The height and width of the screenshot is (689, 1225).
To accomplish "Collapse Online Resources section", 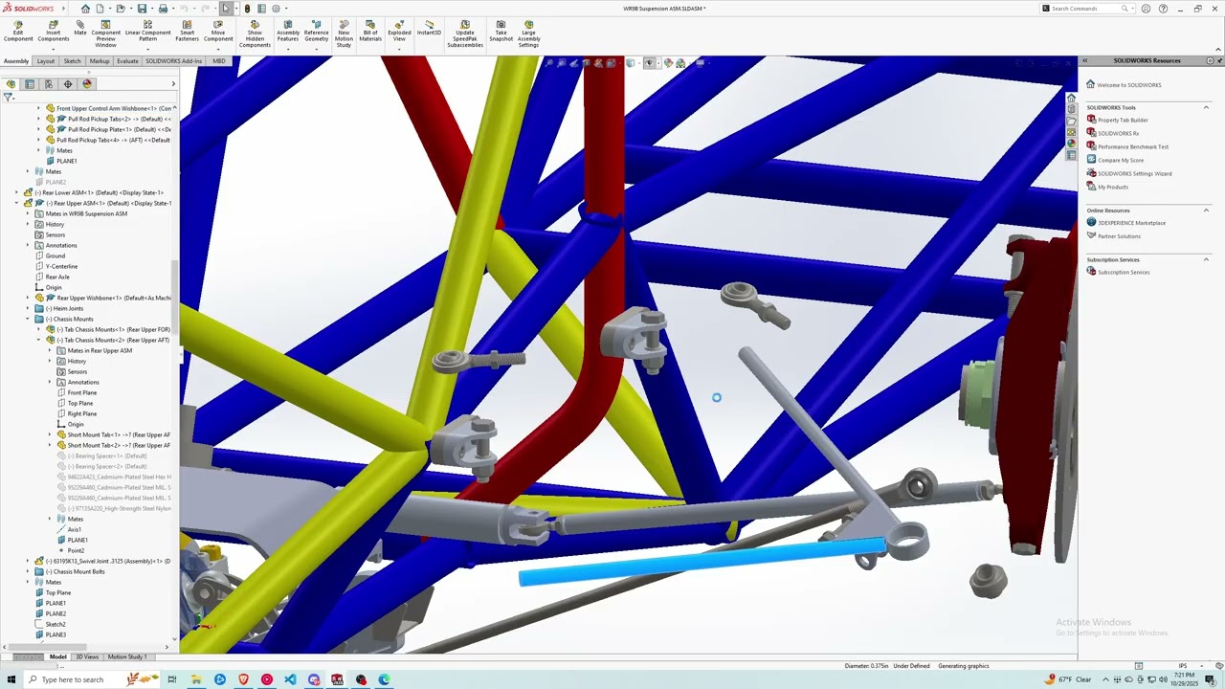I will [1206, 211].
